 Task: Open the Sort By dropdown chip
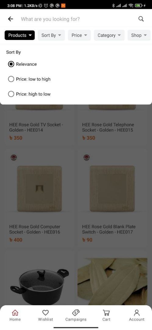(51, 35)
